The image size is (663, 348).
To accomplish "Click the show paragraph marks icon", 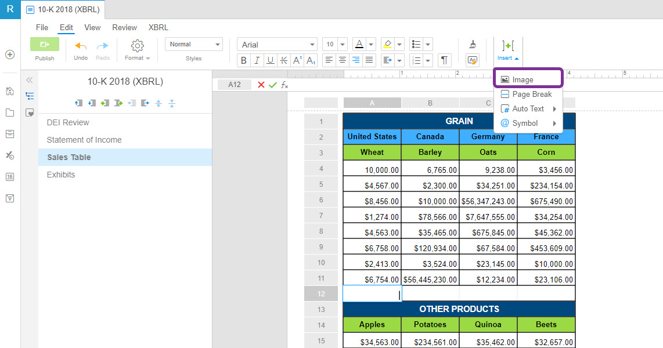I will [444, 60].
